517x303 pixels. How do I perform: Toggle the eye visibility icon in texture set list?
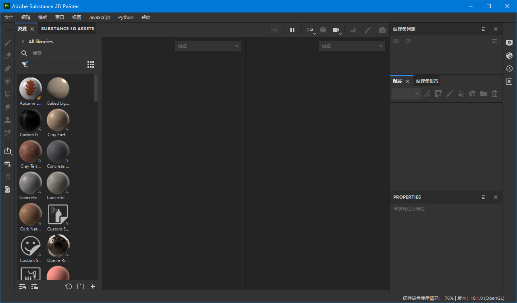coord(409,41)
